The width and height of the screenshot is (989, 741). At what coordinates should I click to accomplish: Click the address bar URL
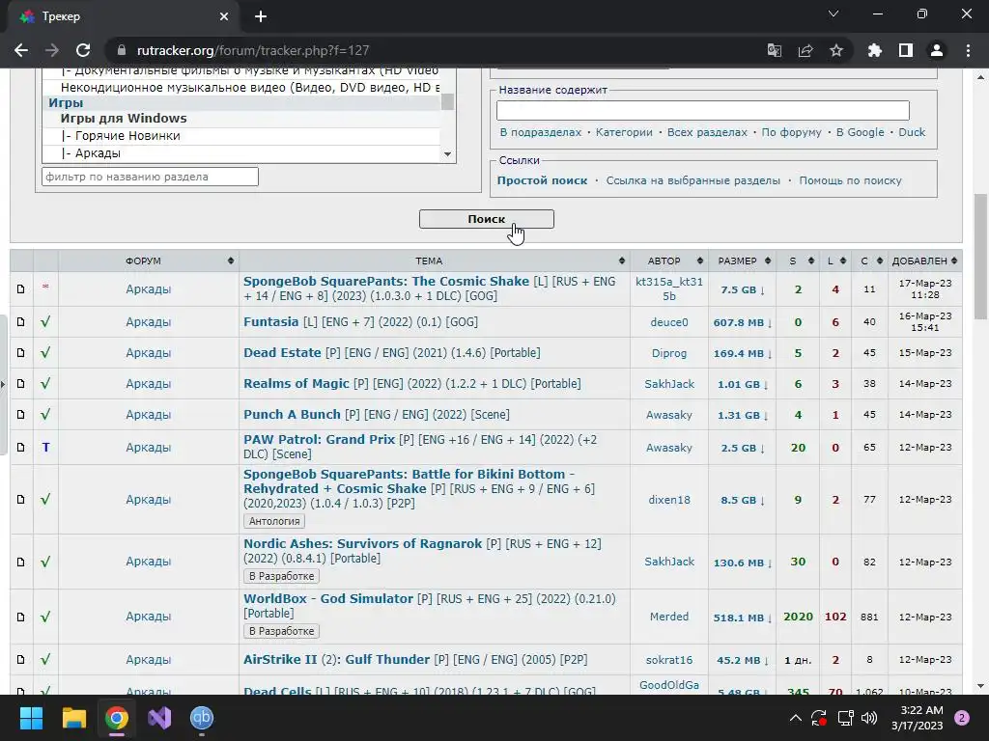point(253,50)
